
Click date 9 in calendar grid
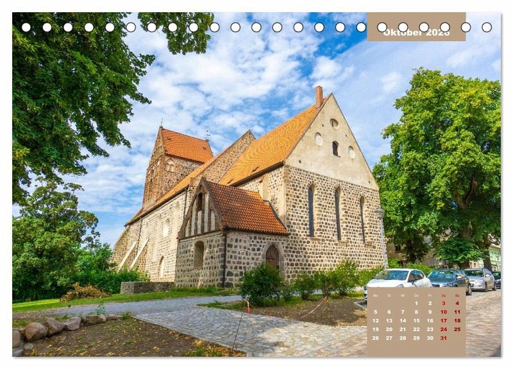click(430, 312)
